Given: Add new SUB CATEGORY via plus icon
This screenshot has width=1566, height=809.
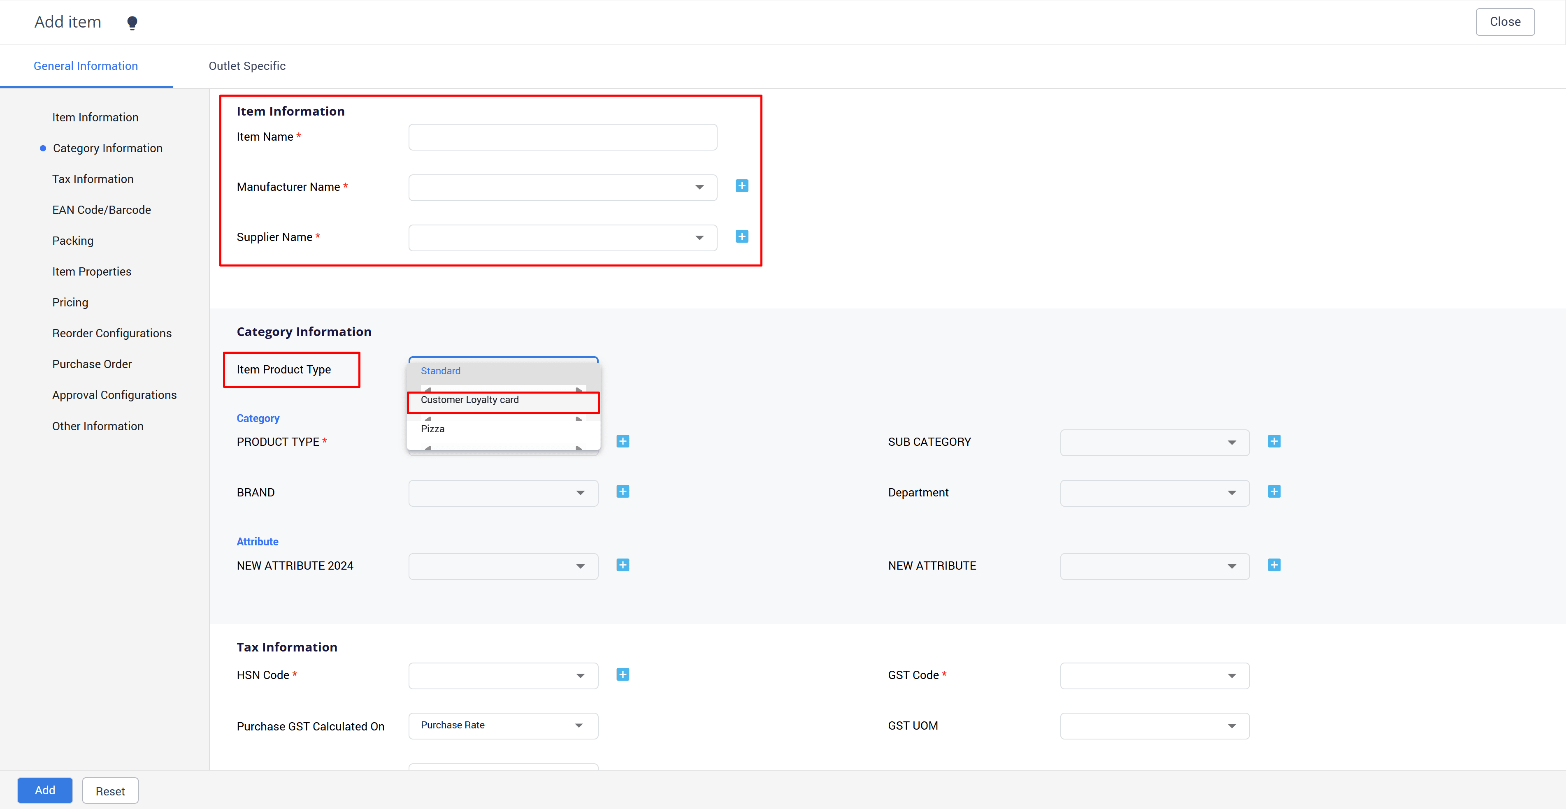Looking at the screenshot, I should [x=1273, y=441].
